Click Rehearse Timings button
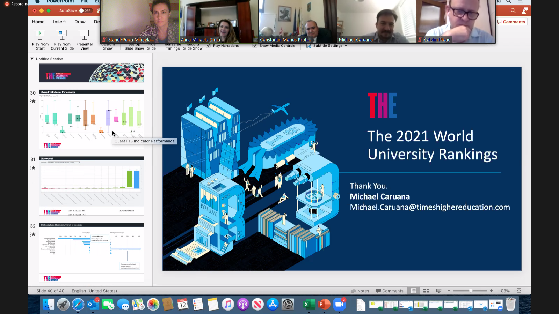The height and width of the screenshot is (314, 559). click(x=173, y=47)
